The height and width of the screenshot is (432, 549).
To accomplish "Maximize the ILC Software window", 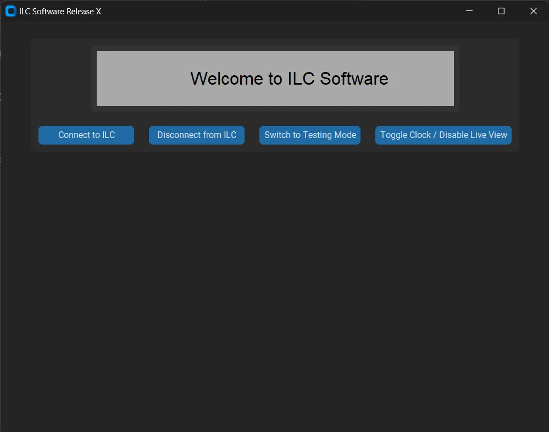I will (501, 10).
